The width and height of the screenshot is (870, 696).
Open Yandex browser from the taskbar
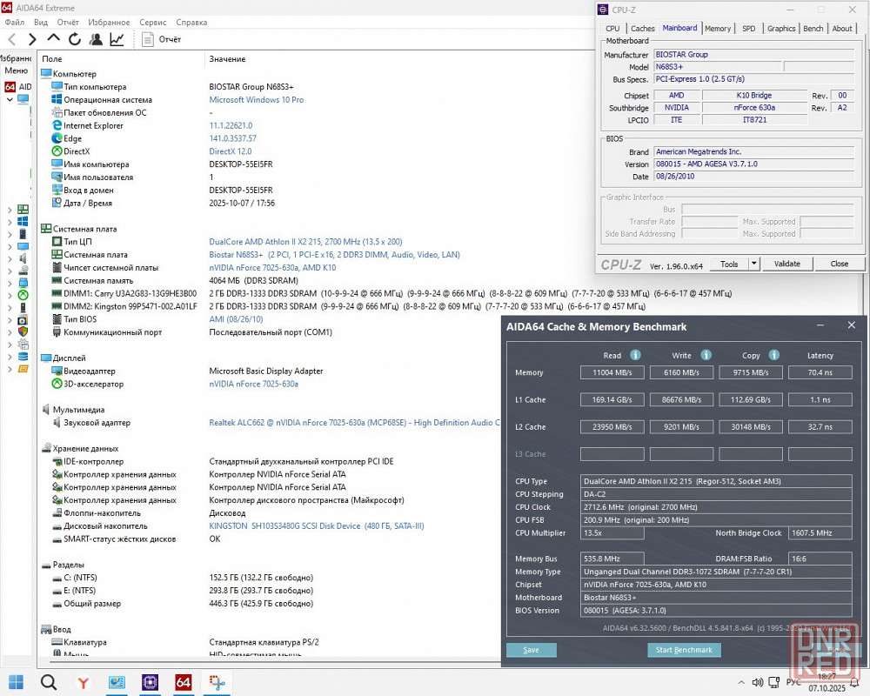pos(83,682)
